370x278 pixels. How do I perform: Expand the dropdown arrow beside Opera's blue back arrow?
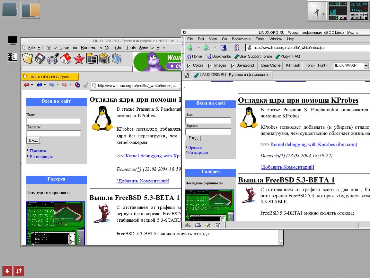(x=45, y=85)
